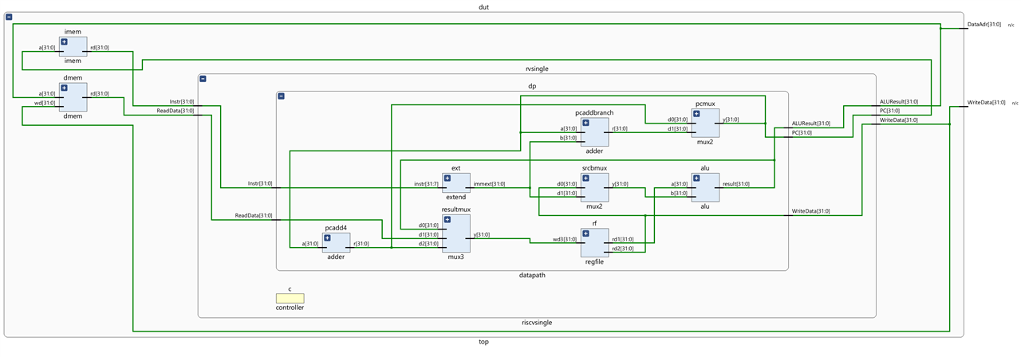Click the wd[31:0] pin on dmem
The width and height of the screenshot is (1021, 357).
click(x=45, y=102)
